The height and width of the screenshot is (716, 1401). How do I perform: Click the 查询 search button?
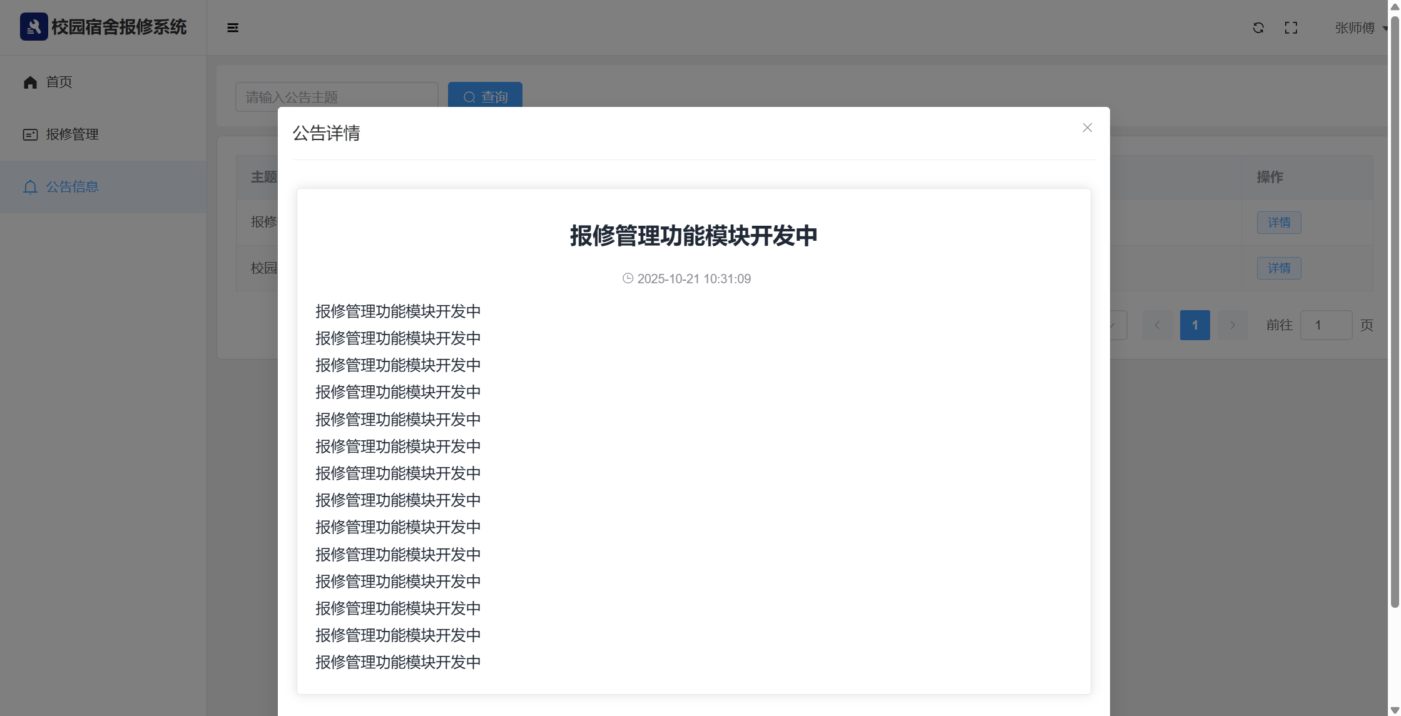click(x=485, y=95)
